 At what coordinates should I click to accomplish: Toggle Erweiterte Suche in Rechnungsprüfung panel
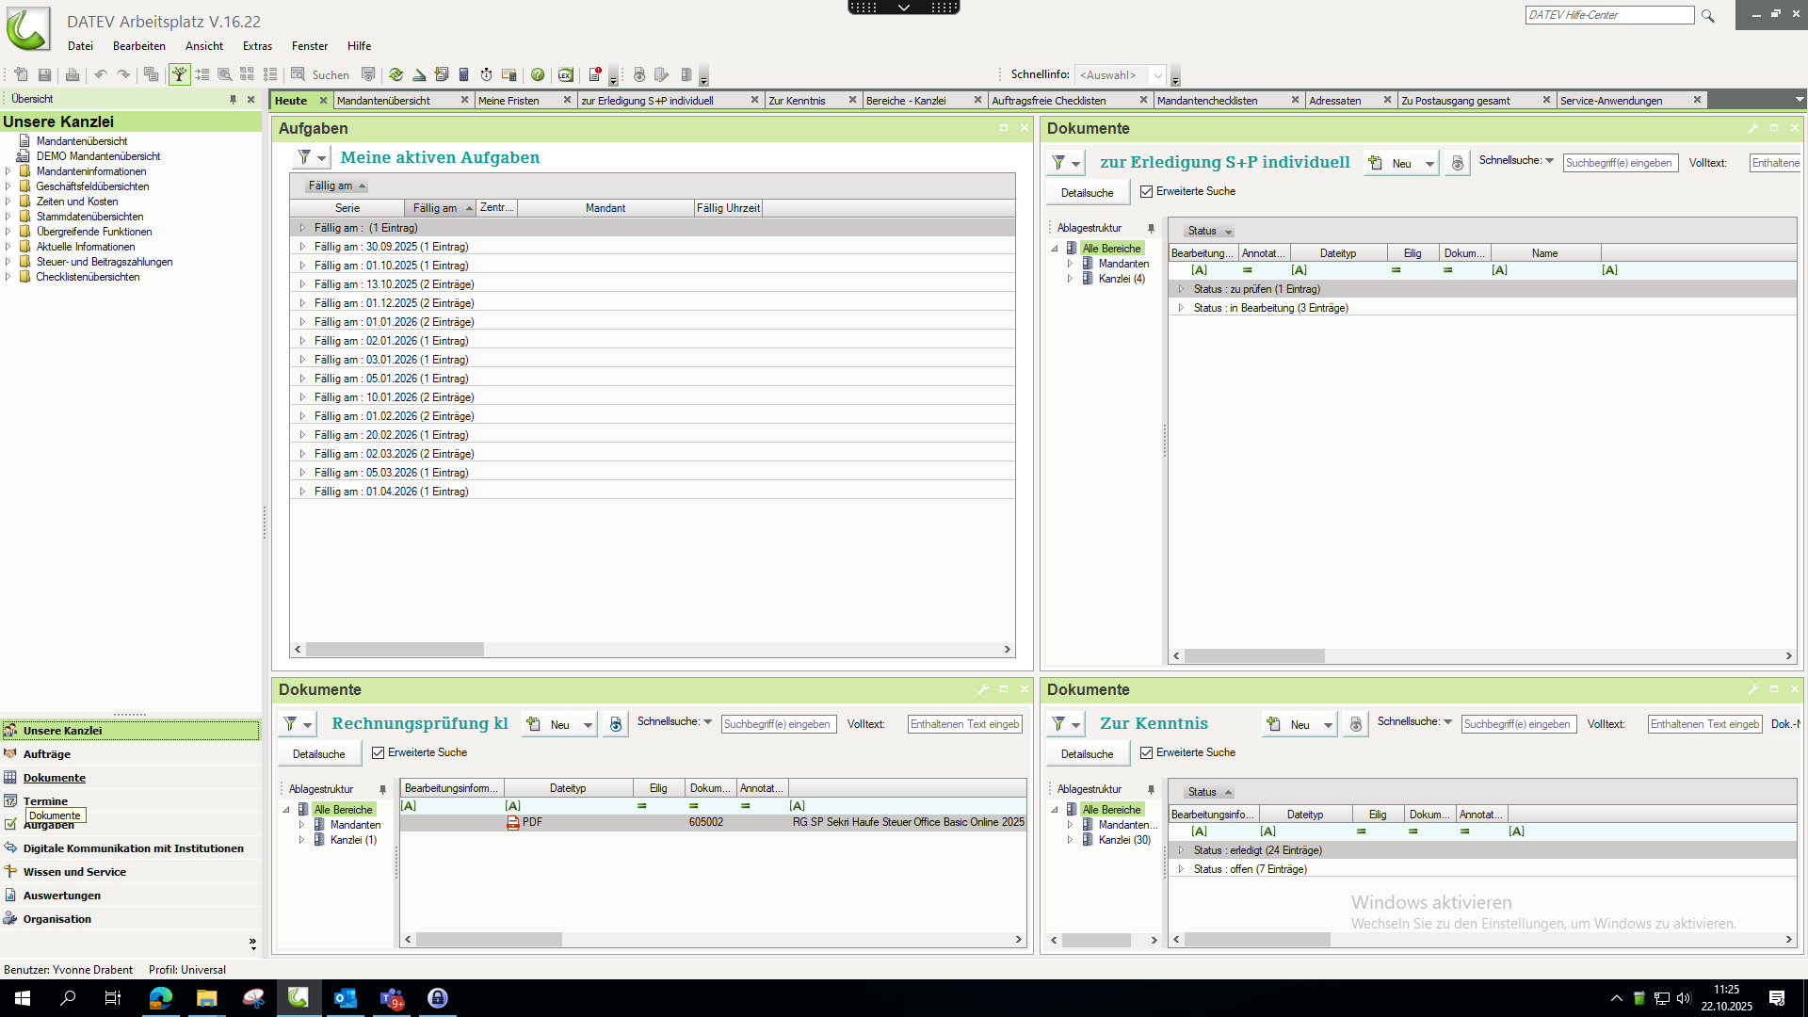pos(378,752)
